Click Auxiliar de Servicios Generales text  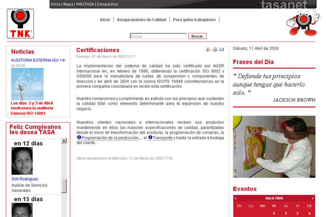tap(29, 188)
